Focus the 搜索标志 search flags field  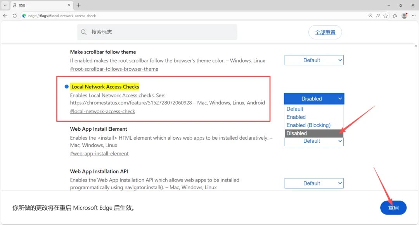157,32
